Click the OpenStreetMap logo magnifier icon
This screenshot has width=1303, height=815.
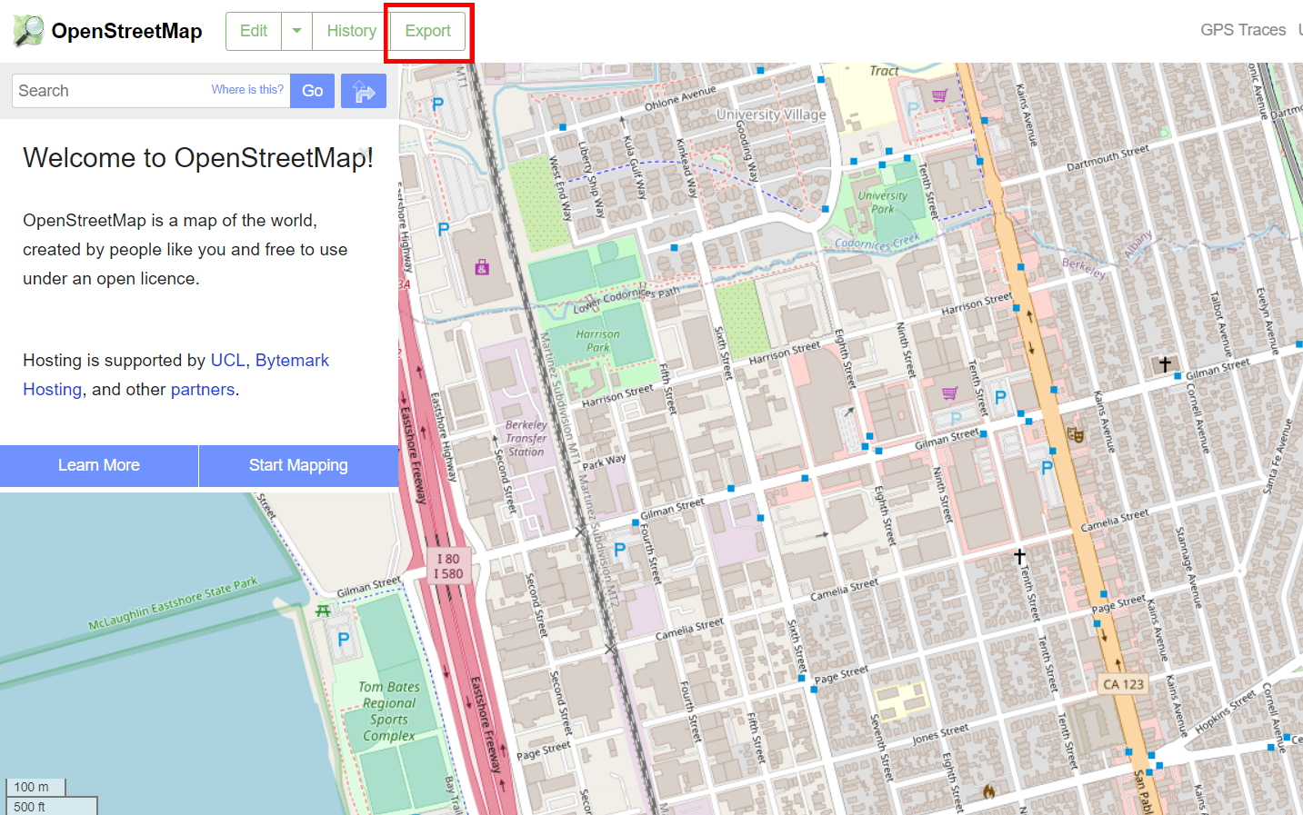28,31
